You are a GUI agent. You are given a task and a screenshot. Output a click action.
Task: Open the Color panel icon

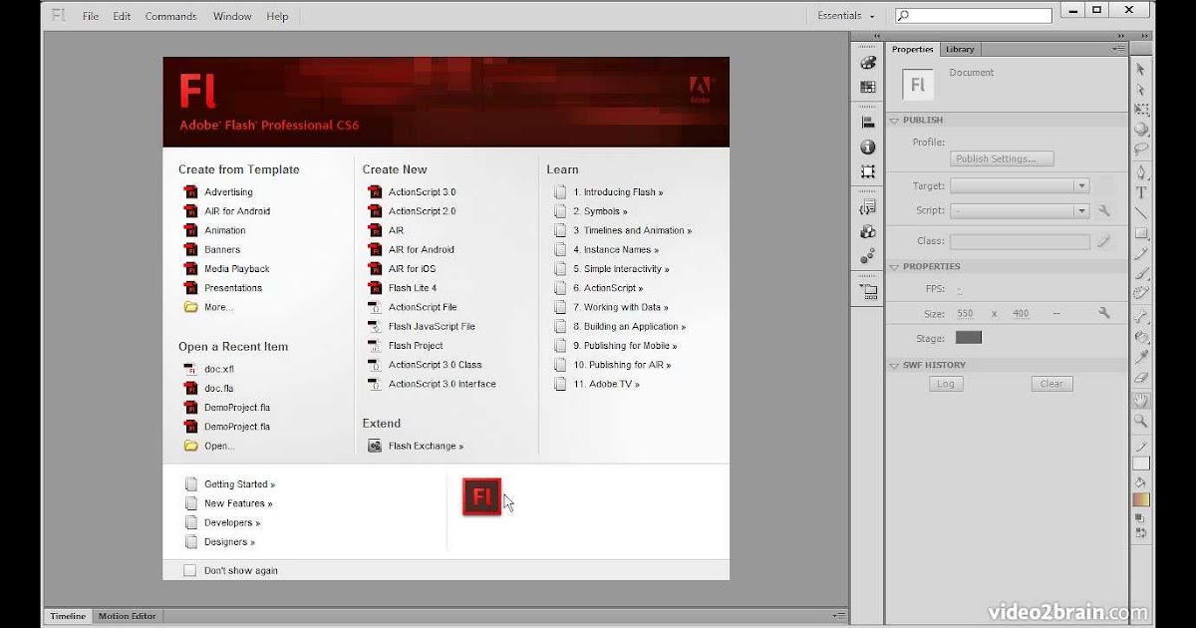868,65
